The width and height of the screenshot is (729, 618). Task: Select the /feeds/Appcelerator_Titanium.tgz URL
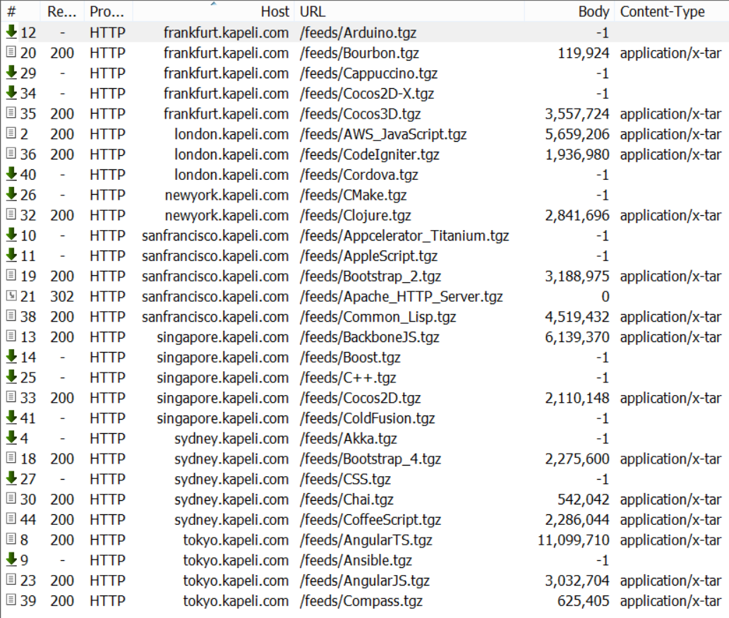point(404,236)
